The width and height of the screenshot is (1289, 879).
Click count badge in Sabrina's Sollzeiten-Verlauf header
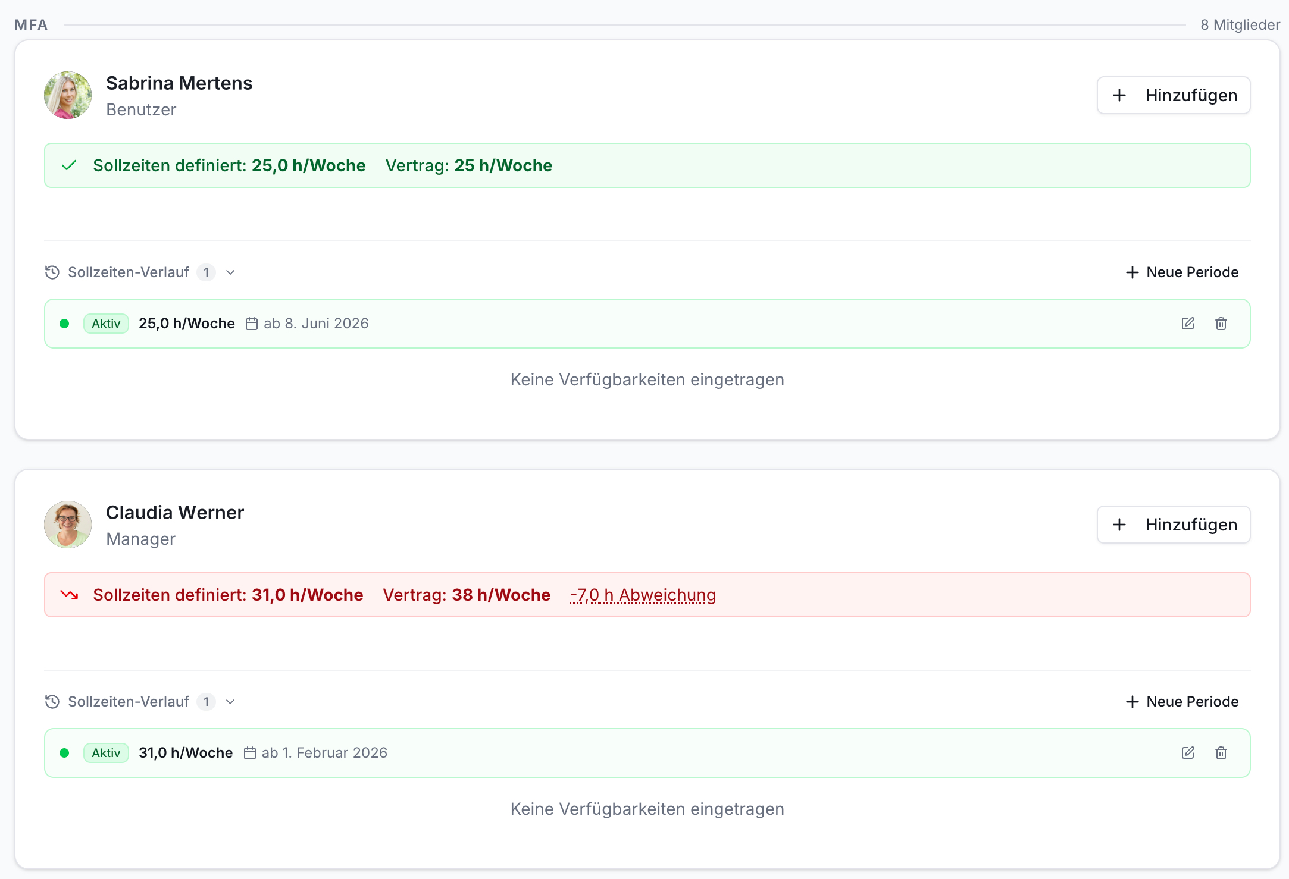[x=206, y=272]
